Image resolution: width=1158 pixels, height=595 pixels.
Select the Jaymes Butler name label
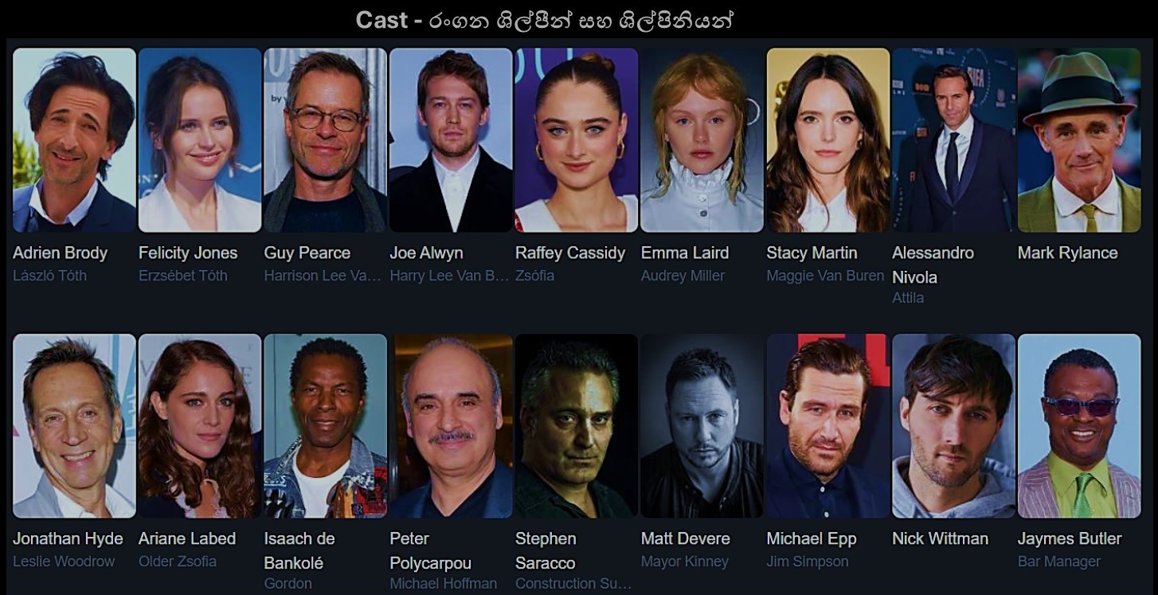pos(1070,538)
